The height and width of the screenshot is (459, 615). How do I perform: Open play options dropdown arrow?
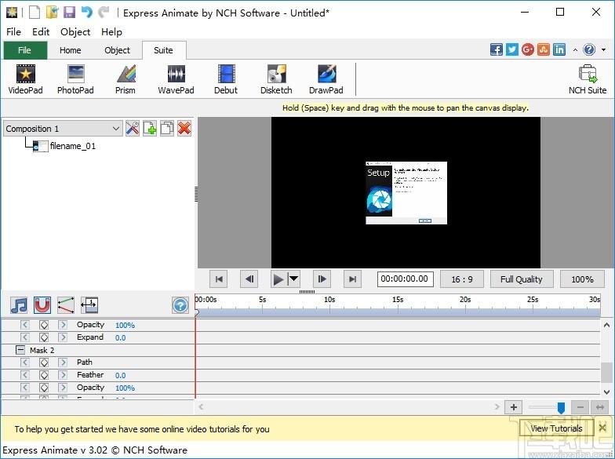click(x=293, y=279)
